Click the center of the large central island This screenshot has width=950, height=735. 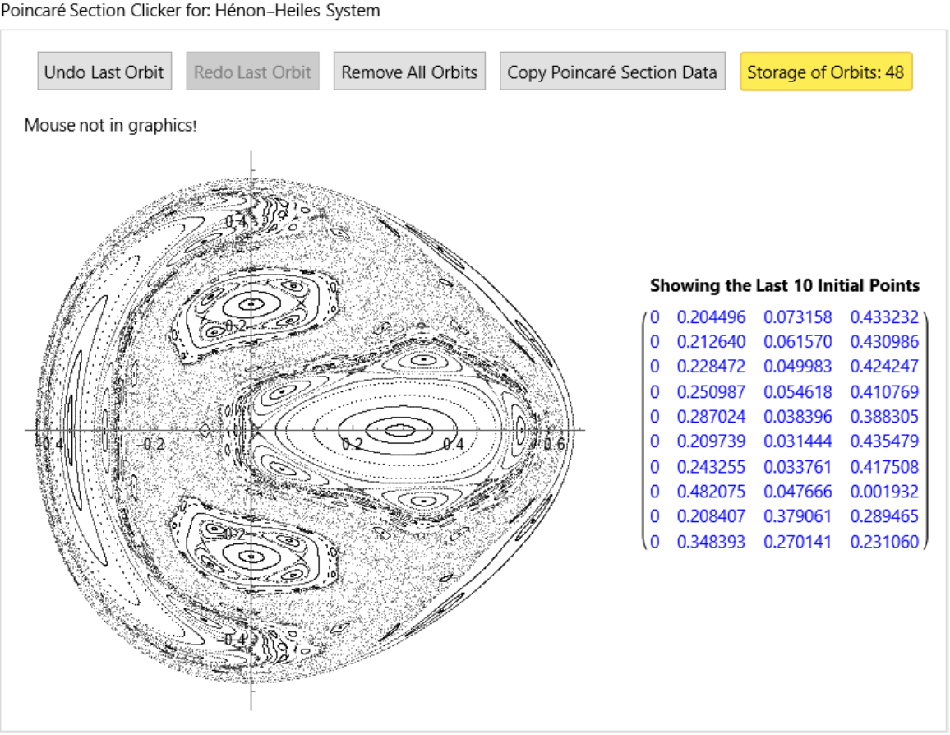point(400,429)
